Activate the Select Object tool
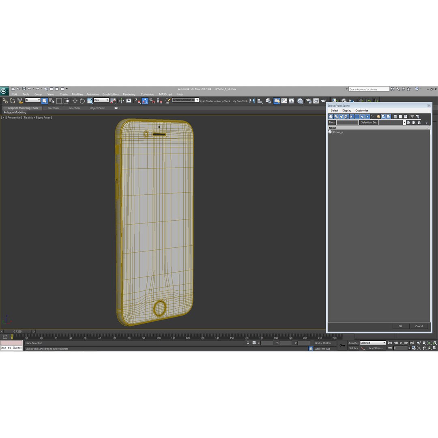Viewport: 438px width, 438px height. (x=45, y=101)
